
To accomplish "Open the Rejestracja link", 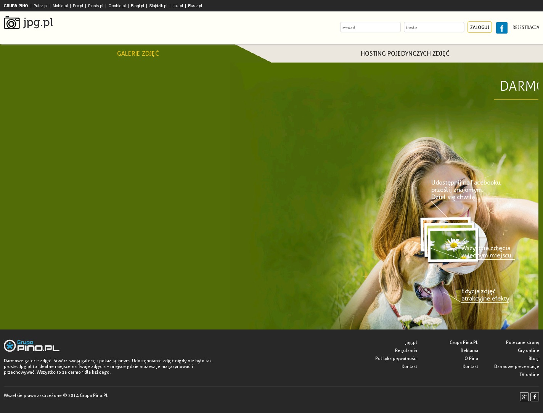I will point(526,27).
